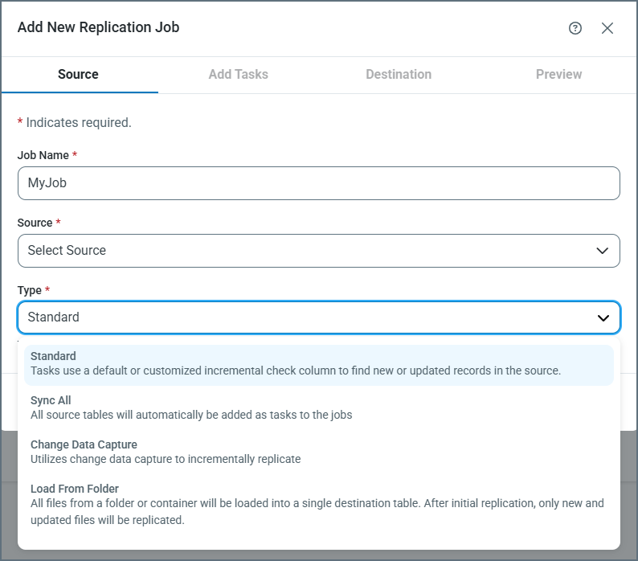This screenshot has height=561, width=638.
Task: Collapse the Type dropdown using its chevron
Action: tap(603, 317)
